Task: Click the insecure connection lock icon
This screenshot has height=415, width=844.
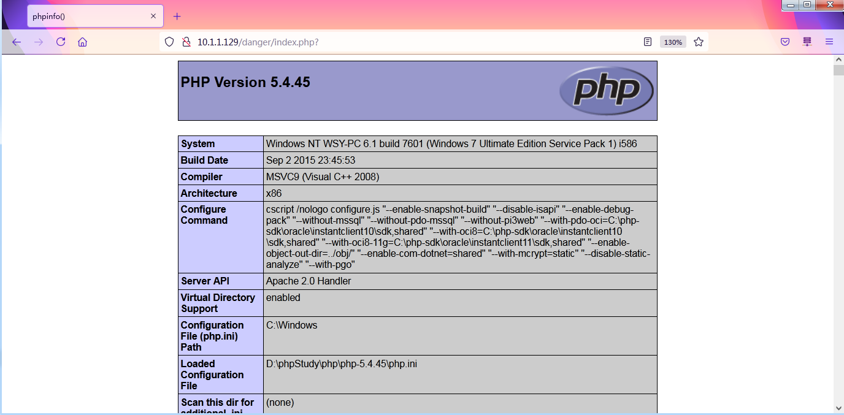Action: 186,42
